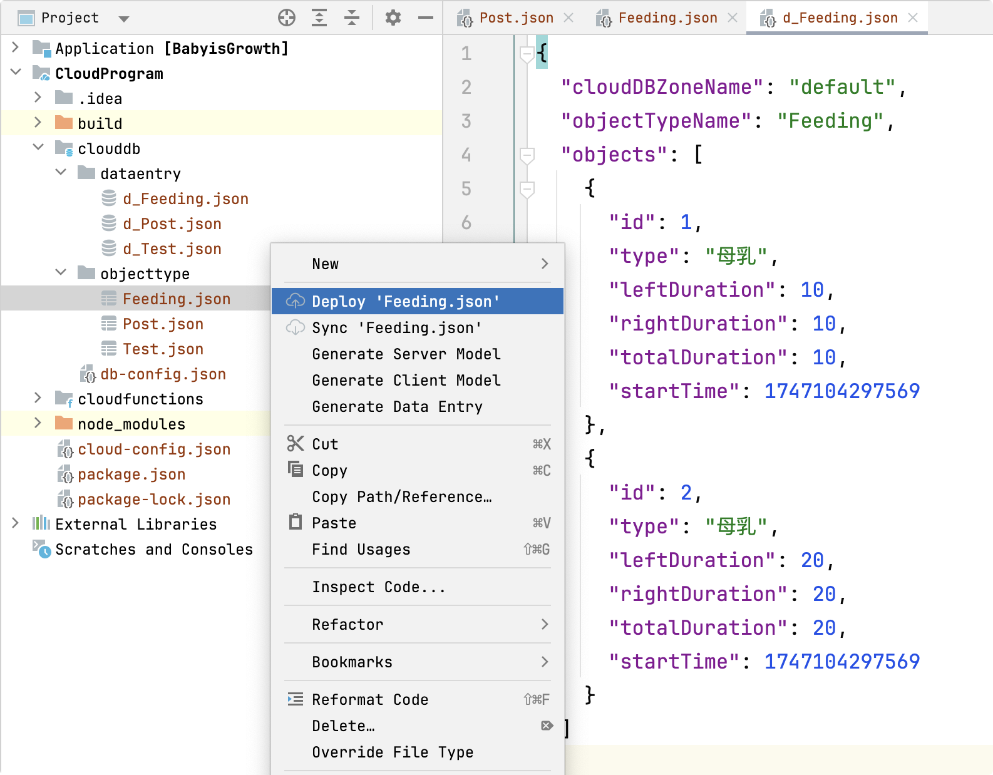The height and width of the screenshot is (775, 993).
Task: Click the "objectTypeName" key in the editor
Action: click(x=656, y=121)
